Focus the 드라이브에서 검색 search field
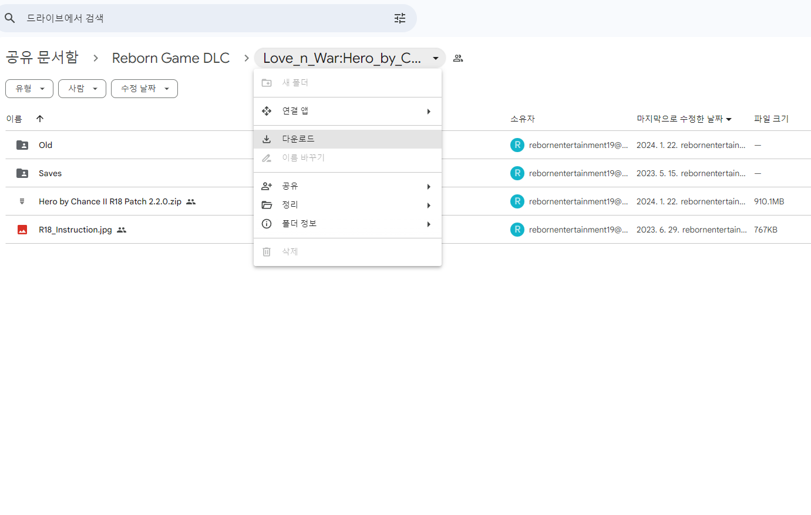 [x=206, y=18]
